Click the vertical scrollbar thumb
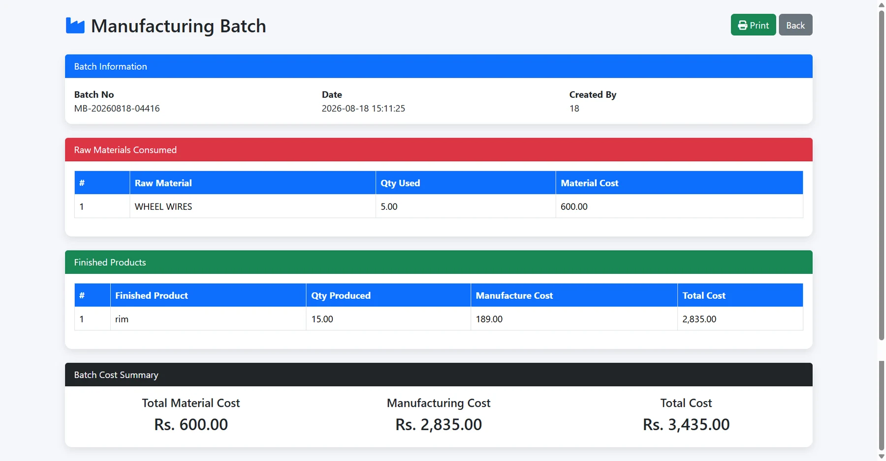 pos(882,175)
